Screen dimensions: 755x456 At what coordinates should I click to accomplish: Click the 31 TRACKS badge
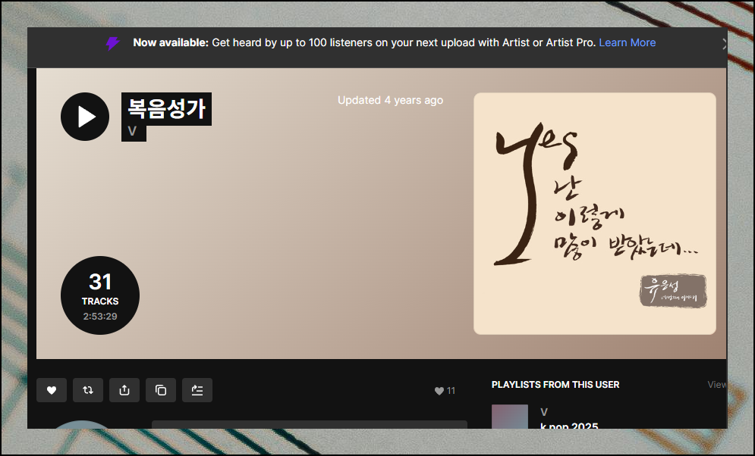pos(100,295)
